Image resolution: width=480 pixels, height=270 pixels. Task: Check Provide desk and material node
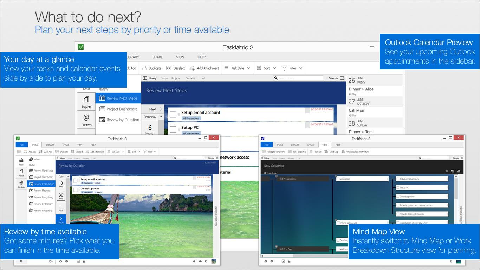tap(398, 214)
